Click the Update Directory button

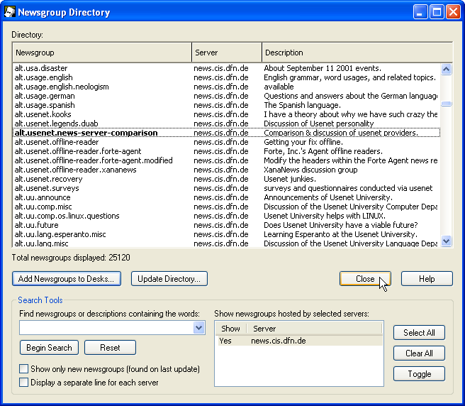[169, 279]
